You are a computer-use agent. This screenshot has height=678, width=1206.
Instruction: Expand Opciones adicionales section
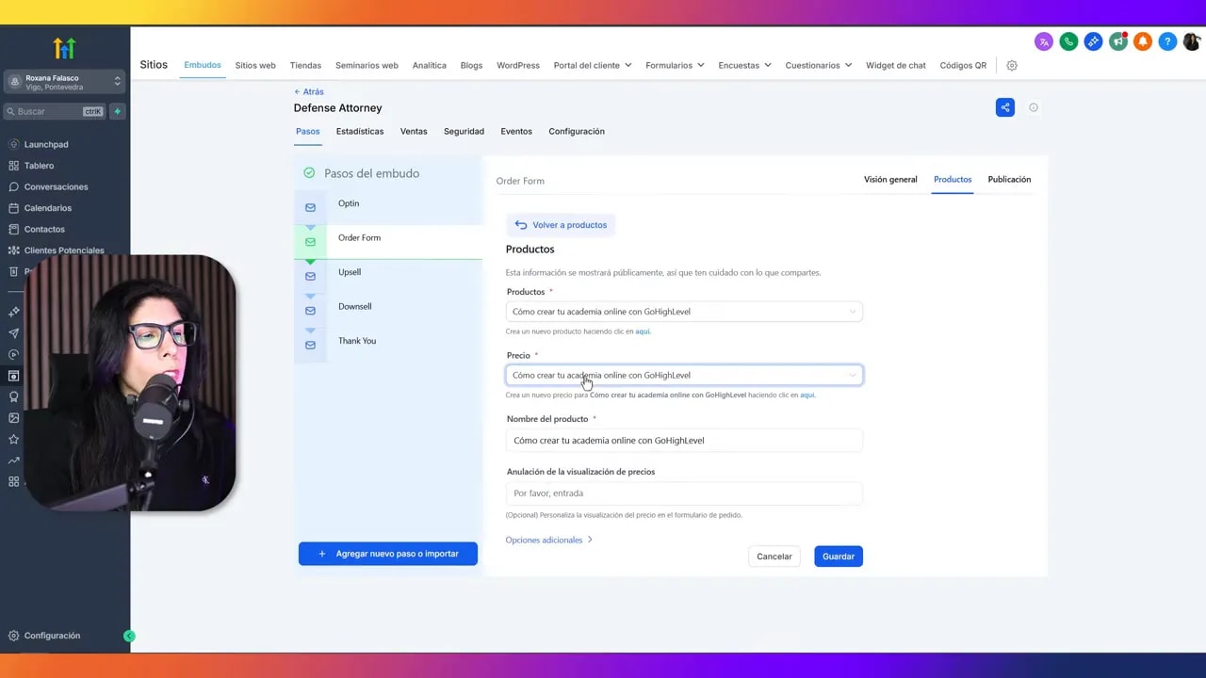pos(548,540)
